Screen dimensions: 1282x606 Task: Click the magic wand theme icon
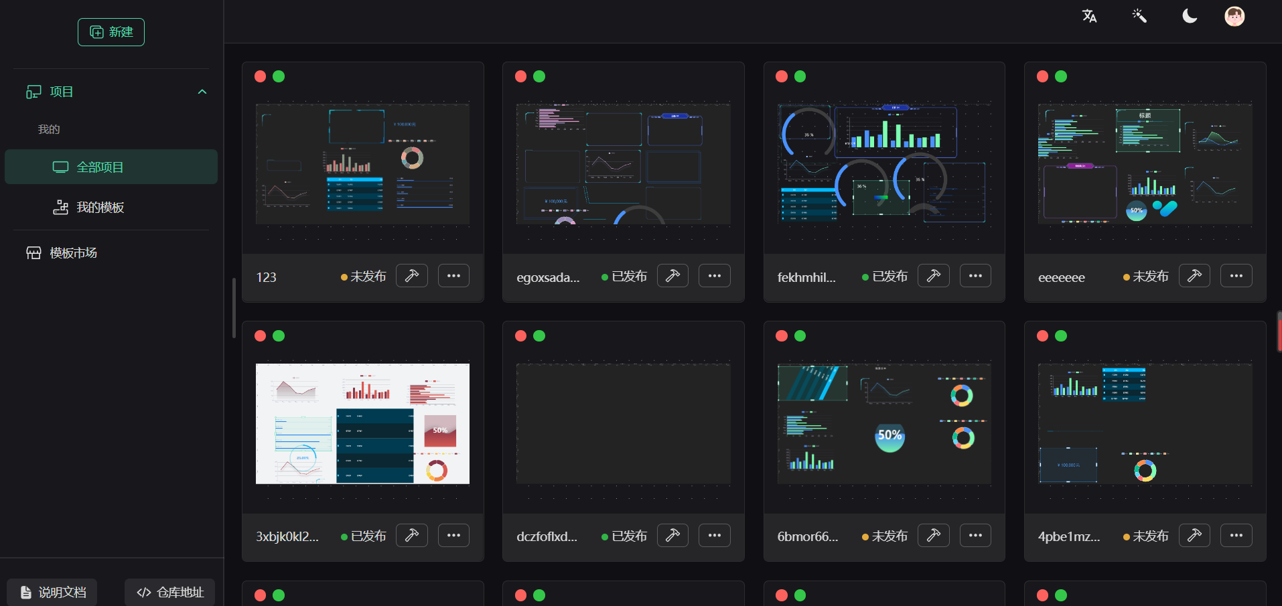1139,15
